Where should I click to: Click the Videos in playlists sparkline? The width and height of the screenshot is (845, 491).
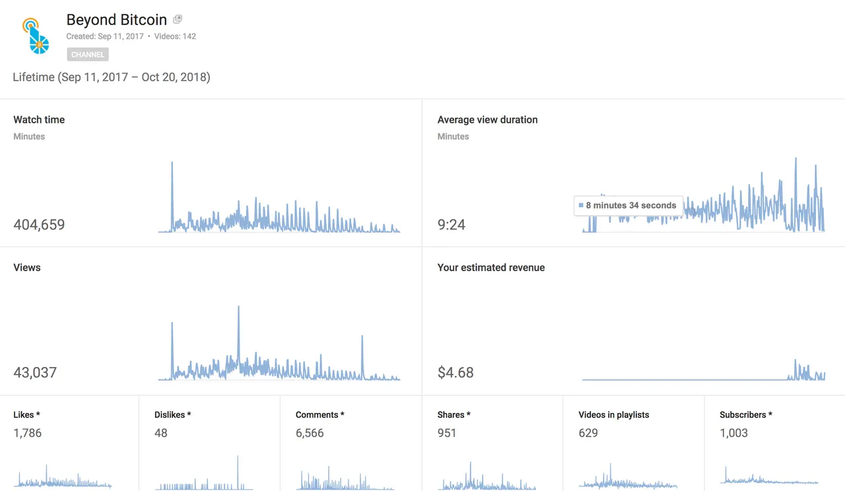pos(628,476)
